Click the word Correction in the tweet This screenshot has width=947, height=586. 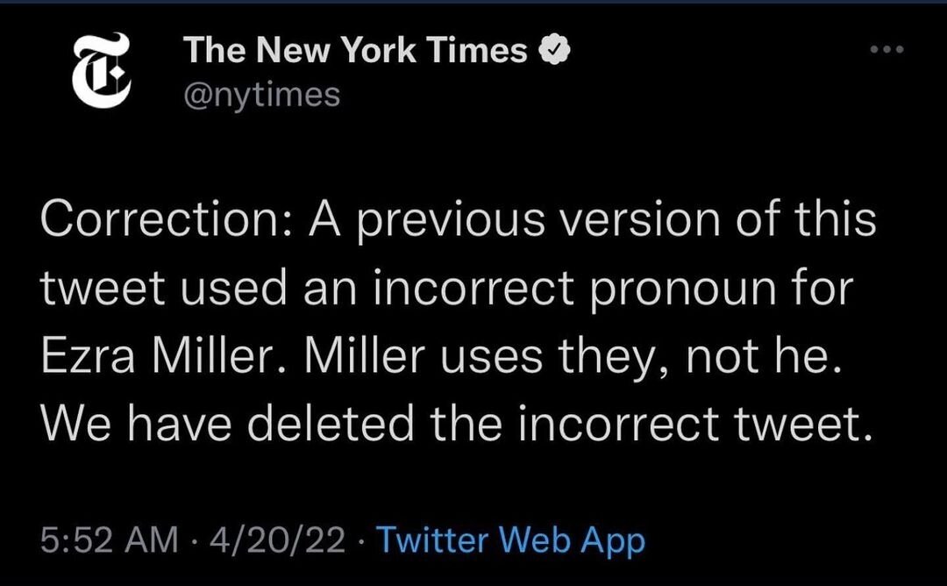pos(160,218)
